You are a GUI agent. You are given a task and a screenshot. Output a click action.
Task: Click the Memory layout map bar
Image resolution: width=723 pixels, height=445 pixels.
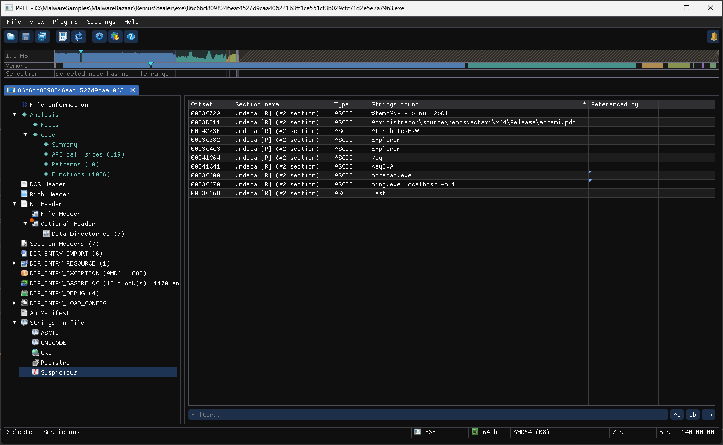coord(387,66)
